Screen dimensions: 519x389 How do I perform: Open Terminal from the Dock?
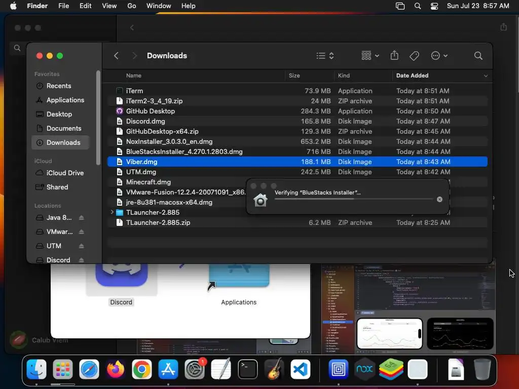coord(247,369)
